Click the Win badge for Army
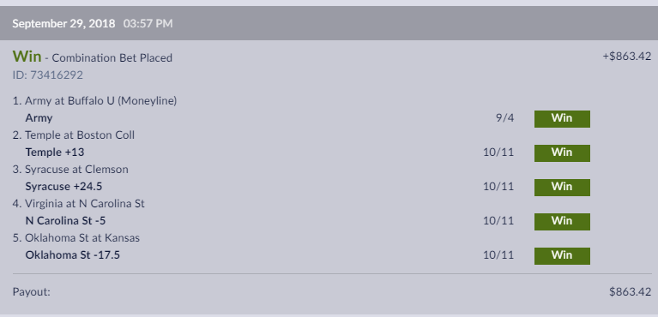The height and width of the screenshot is (317, 658). [562, 119]
